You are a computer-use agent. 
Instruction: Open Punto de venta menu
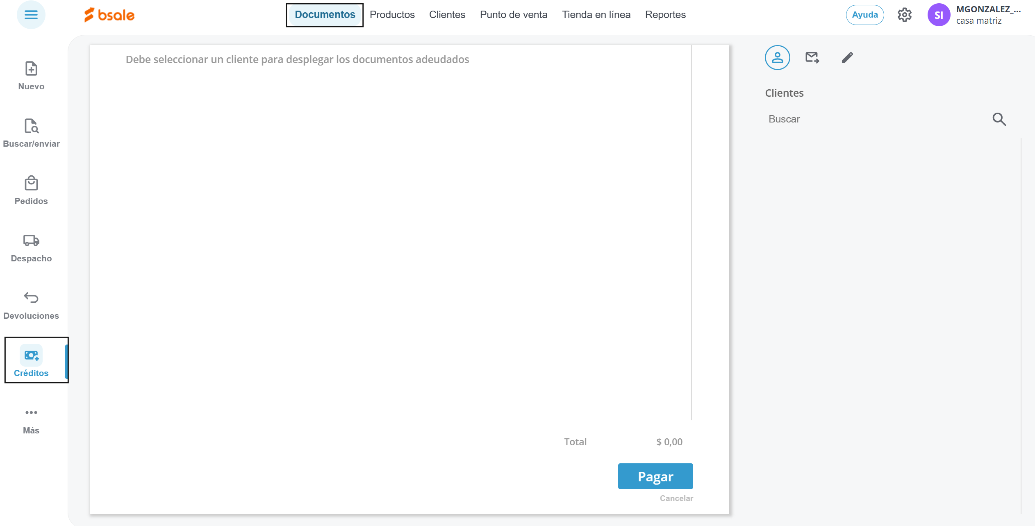pos(513,15)
